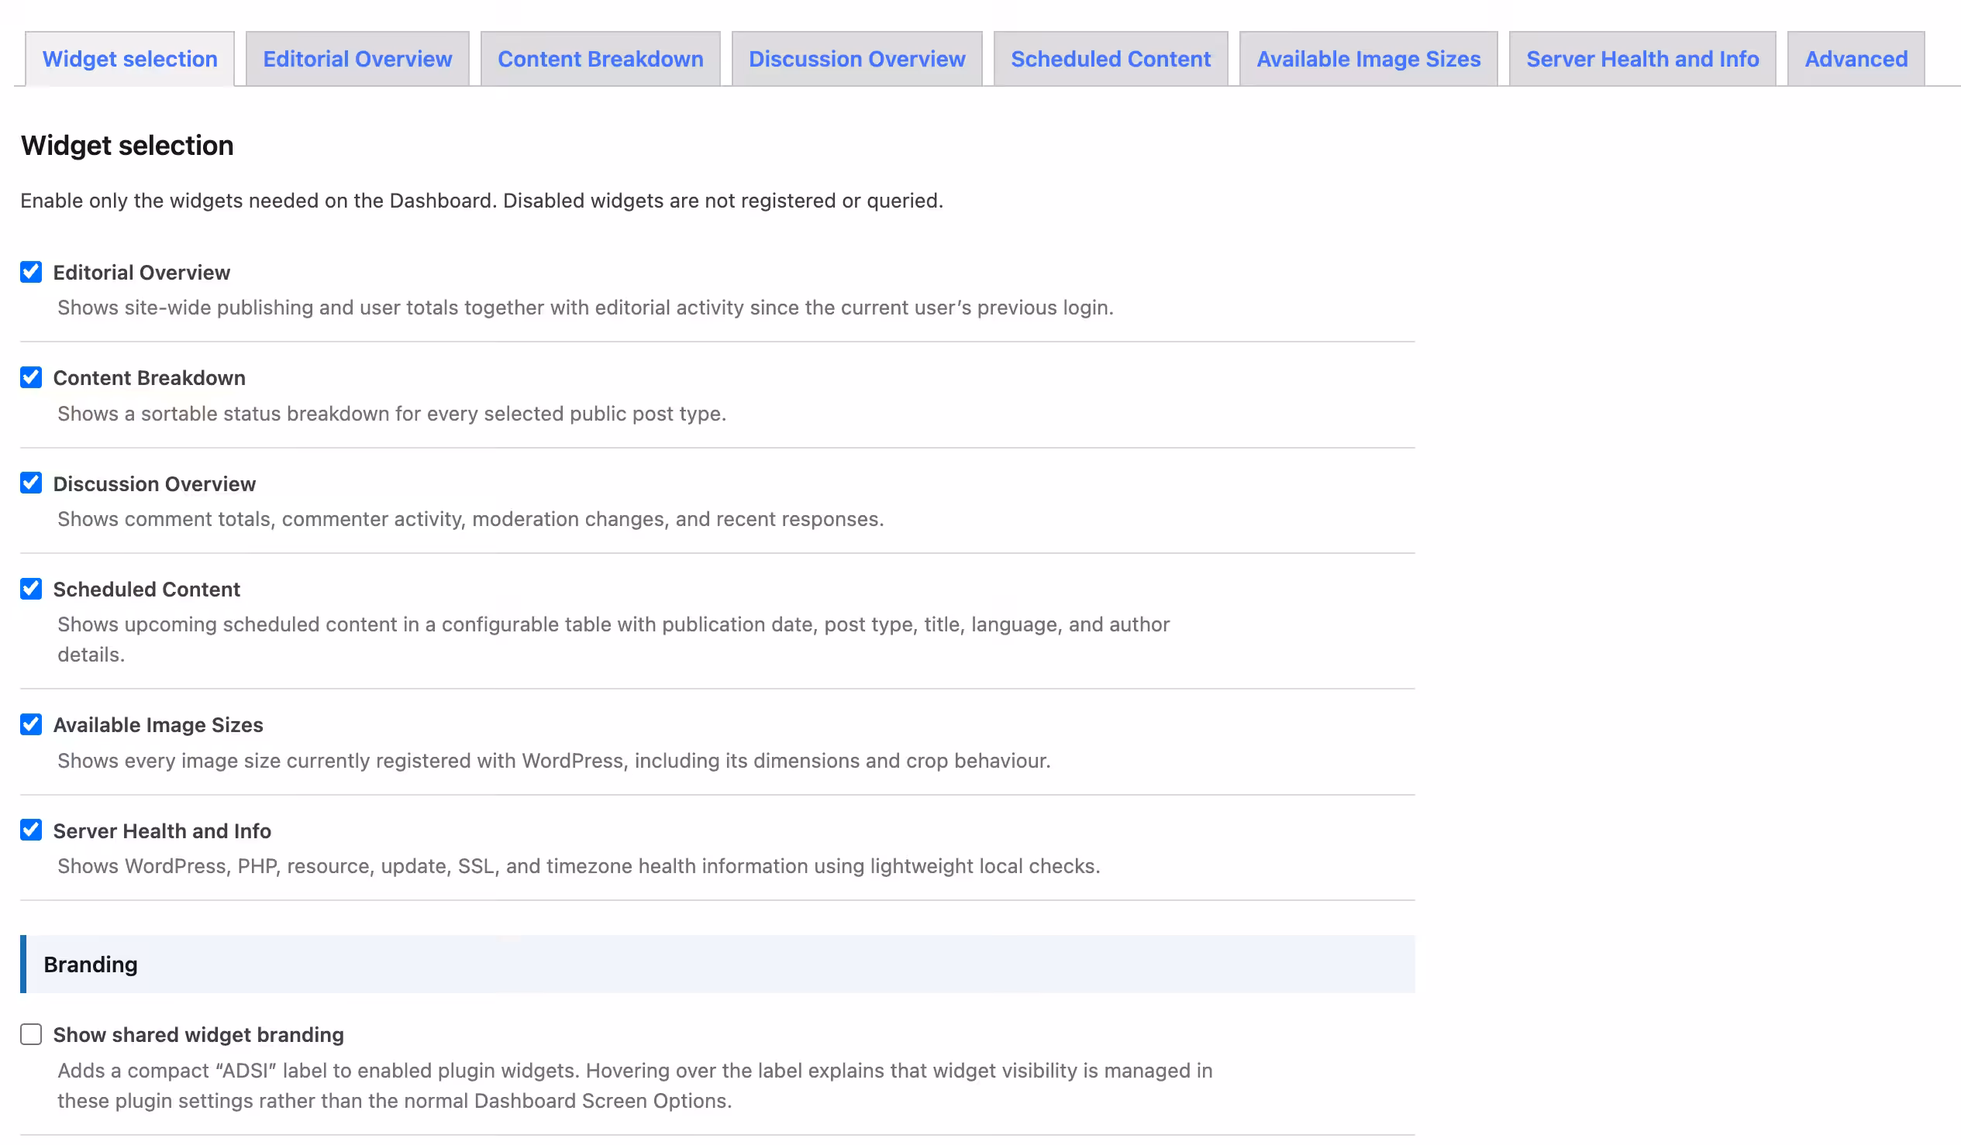Switch to the Editorial Overview tab

[x=357, y=59]
